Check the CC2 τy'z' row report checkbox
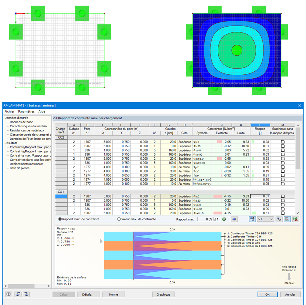 (282, 167)
